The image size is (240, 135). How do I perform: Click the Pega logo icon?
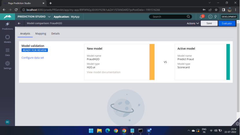tap(8, 17)
